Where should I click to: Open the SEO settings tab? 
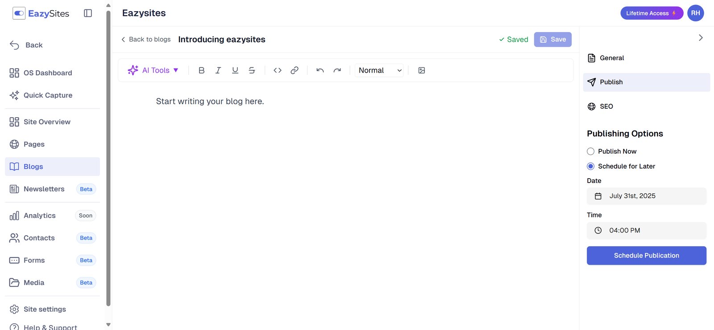tap(647, 106)
